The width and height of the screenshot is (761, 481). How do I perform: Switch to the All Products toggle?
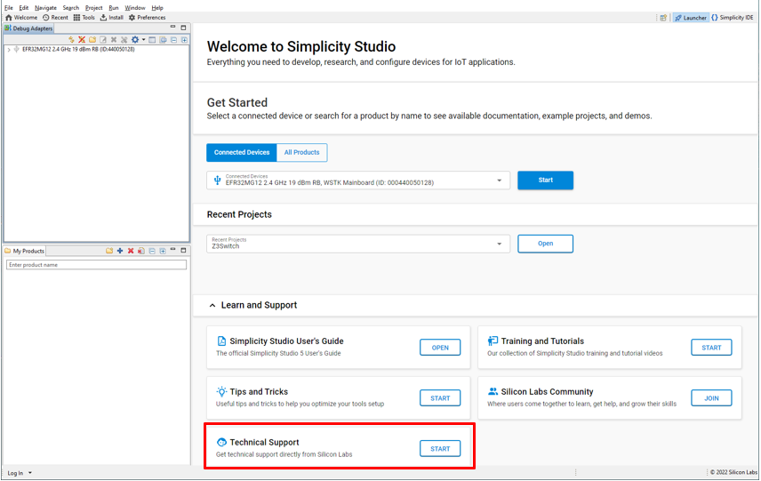(x=301, y=153)
